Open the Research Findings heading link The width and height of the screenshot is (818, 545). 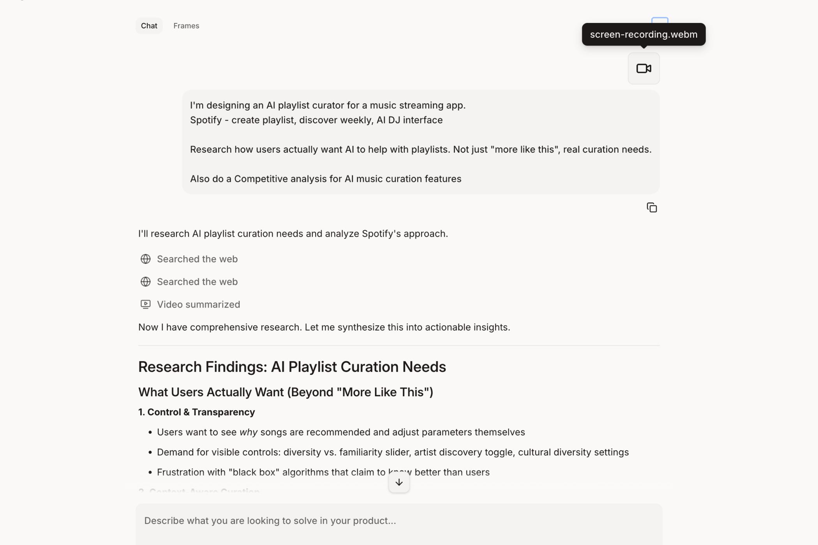coord(292,366)
